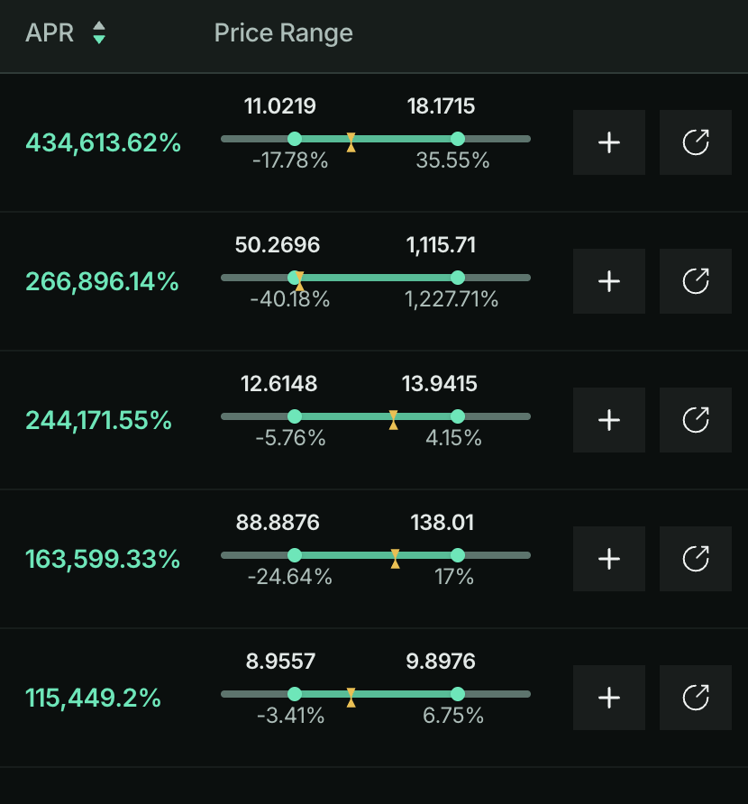This screenshot has width=748, height=804.
Task: Click the -40.18% percentage label
Action: 289,299
